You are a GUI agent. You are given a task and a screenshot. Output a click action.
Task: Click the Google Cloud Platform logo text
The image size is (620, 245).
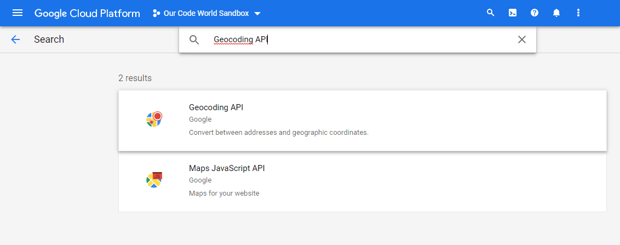(x=88, y=14)
